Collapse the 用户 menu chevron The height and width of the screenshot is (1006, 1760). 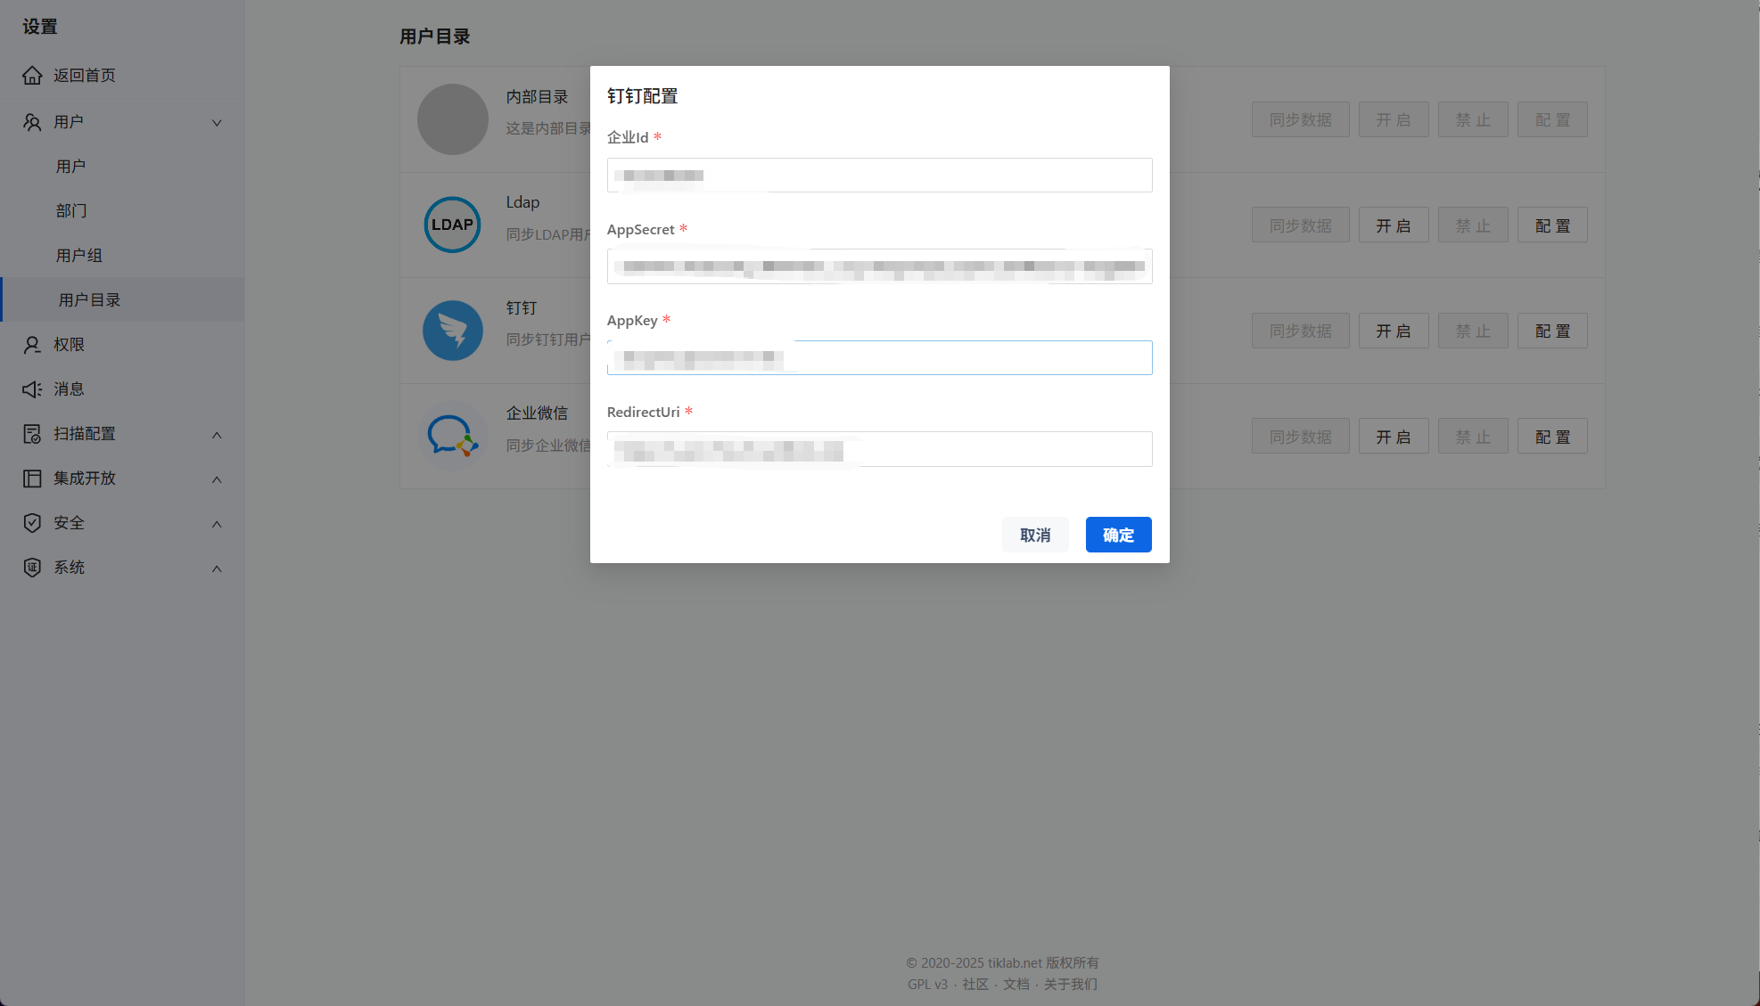coord(217,123)
